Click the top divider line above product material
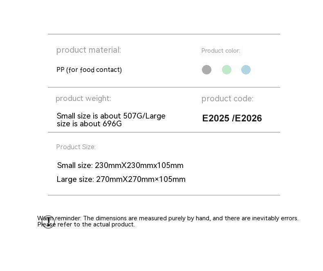Screen dimensions: 323x271 (x=164, y=34)
